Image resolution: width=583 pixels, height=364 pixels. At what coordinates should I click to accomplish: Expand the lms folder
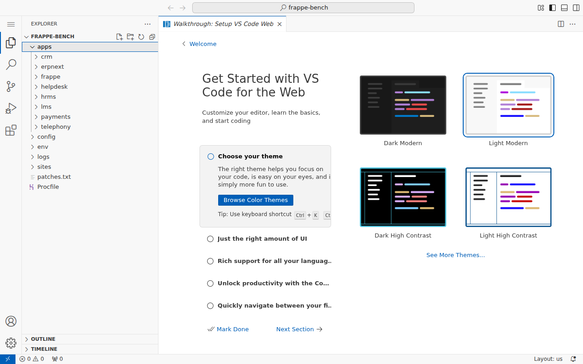(90, 107)
